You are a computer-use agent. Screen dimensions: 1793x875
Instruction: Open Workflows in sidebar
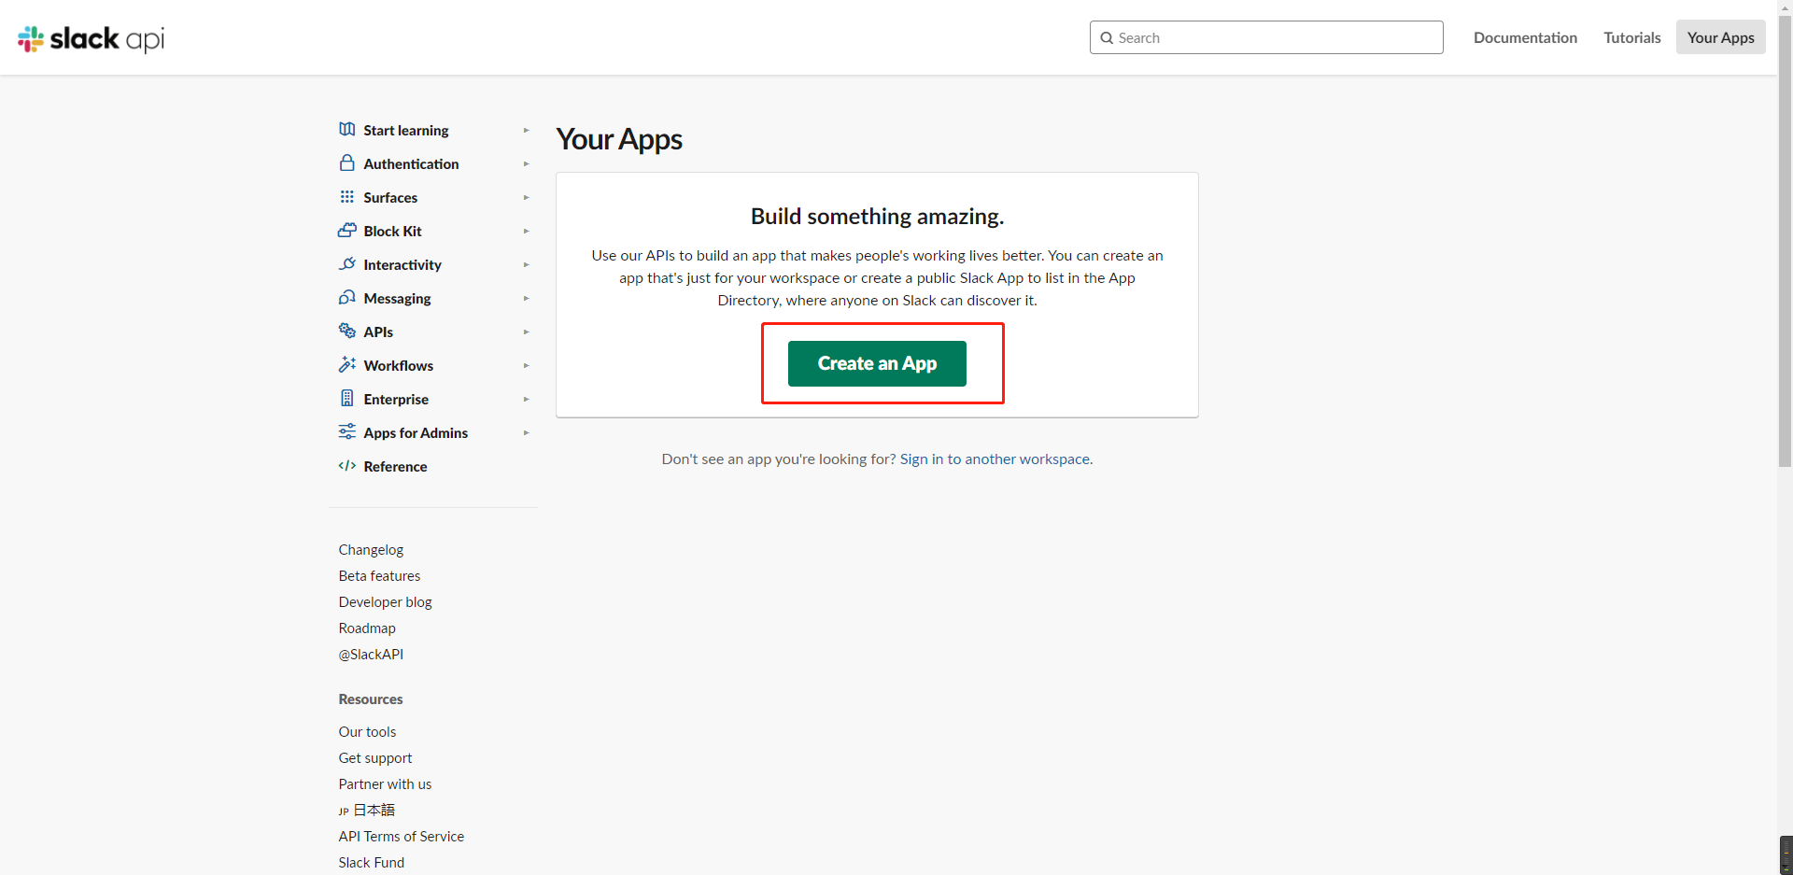click(x=399, y=366)
